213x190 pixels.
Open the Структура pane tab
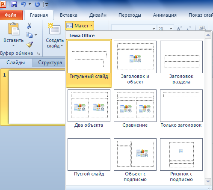coord(50,62)
